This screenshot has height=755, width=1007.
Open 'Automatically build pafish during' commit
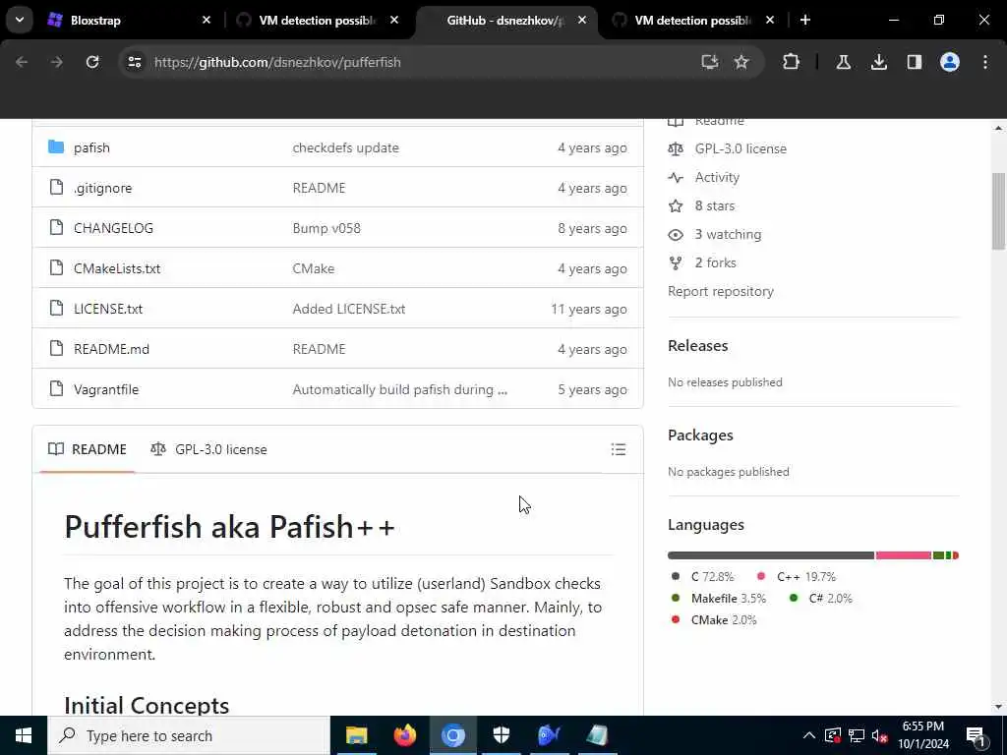point(399,389)
